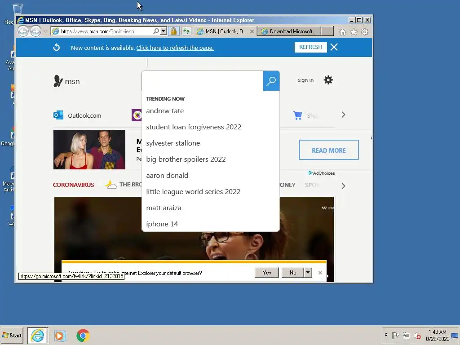Click the Action Center flag icon
460x345 pixels.
tap(395, 335)
